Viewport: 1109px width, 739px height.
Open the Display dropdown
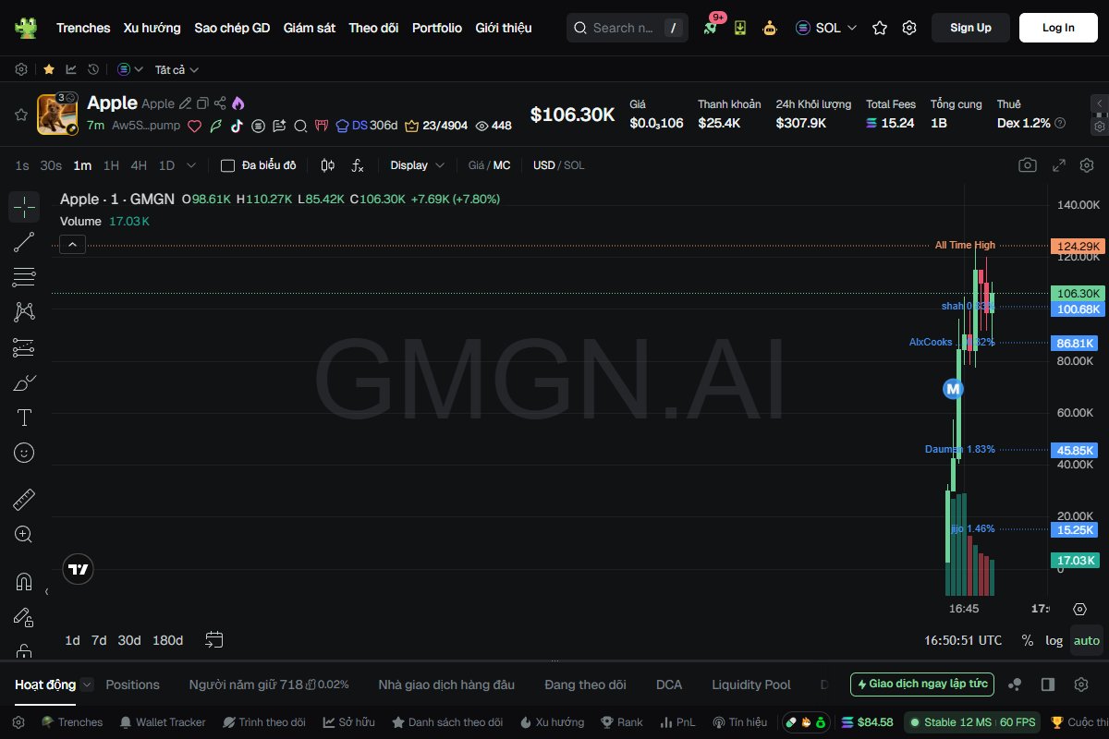pyautogui.click(x=418, y=165)
